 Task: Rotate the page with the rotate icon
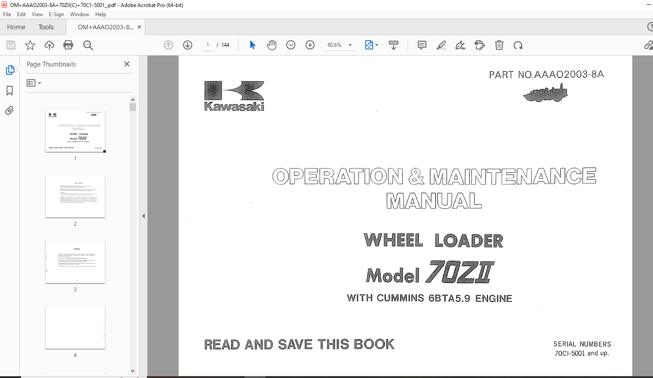518,45
